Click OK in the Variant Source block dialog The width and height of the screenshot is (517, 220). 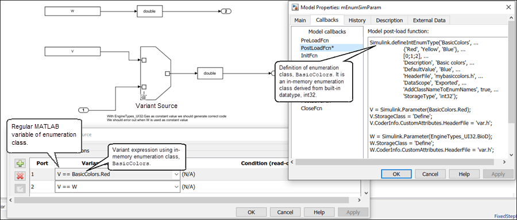tap(252, 212)
